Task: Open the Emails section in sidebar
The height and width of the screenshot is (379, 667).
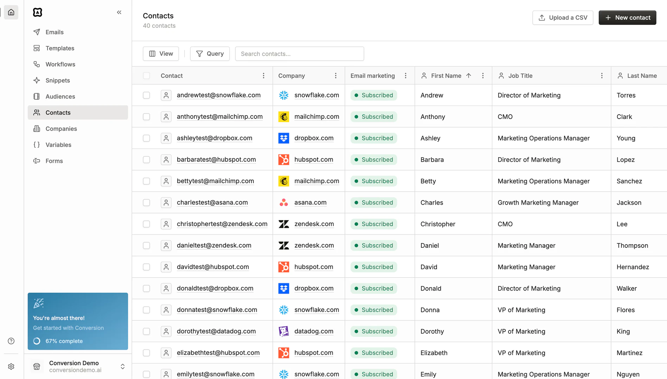Action: [x=37, y=32]
